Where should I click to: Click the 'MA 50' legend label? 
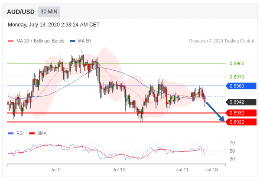click(84, 41)
